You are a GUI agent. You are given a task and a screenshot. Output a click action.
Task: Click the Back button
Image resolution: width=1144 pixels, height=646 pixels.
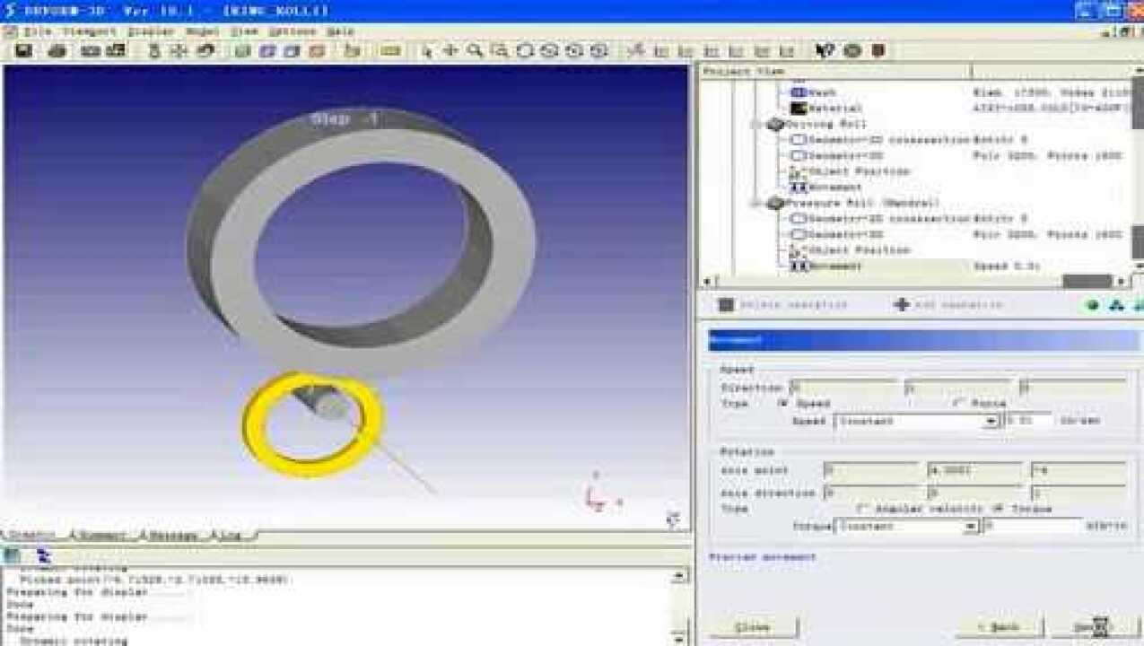coord(999,627)
